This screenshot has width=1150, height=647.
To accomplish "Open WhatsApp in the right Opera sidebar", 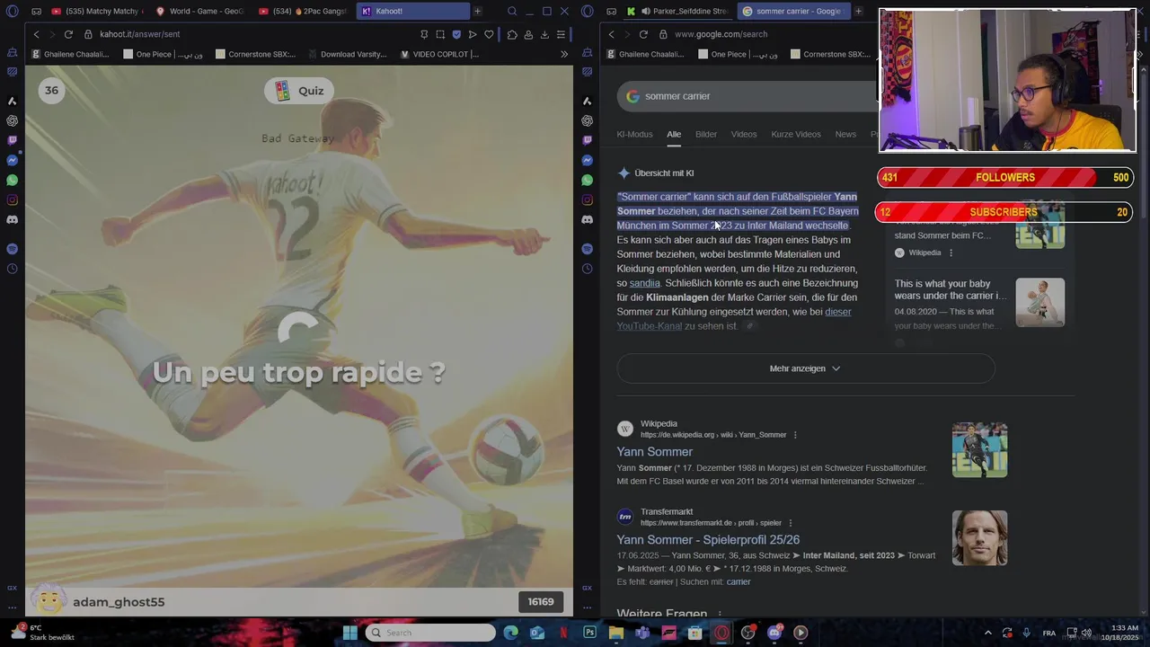I will click(x=587, y=180).
